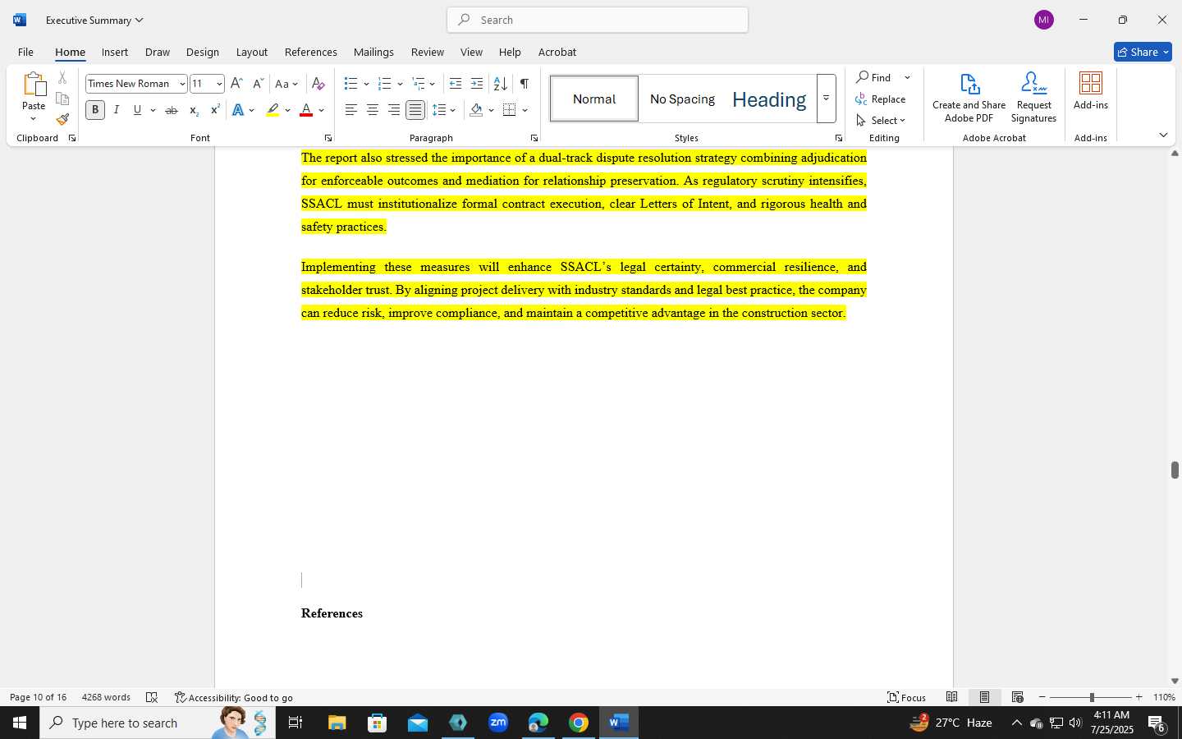Viewport: 1182px width, 739px height.
Task: Click the Share button
Action: click(1143, 52)
